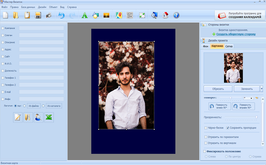The image size is (266, 165).
Task: Click the Undo arrow icon
Action: click(62, 15)
